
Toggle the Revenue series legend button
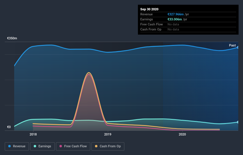pyautogui.click(x=17, y=146)
